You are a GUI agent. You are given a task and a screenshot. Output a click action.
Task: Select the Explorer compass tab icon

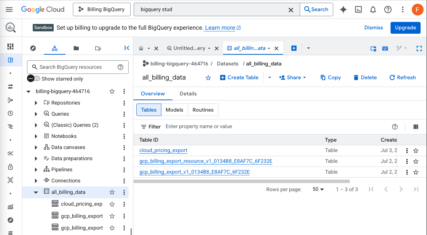pyautogui.click(x=33, y=48)
